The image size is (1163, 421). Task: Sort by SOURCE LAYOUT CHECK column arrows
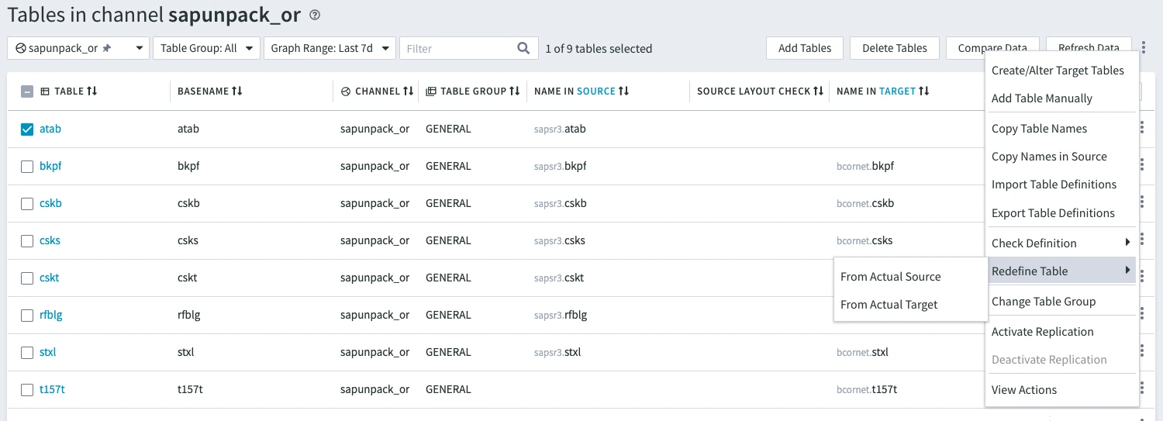(818, 91)
